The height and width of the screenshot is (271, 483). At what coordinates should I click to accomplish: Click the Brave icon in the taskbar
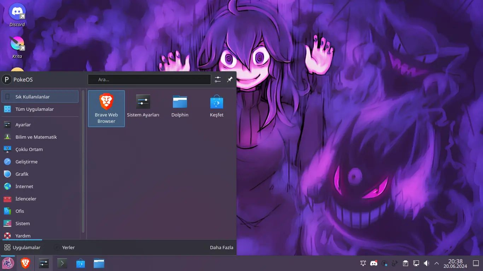(25, 263)
